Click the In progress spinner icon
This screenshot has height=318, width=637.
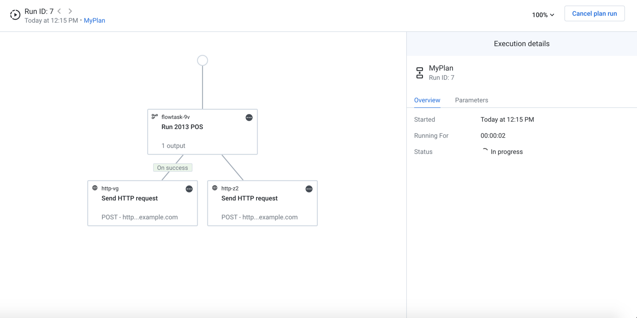pyautogui.click(x=485, y=151)
